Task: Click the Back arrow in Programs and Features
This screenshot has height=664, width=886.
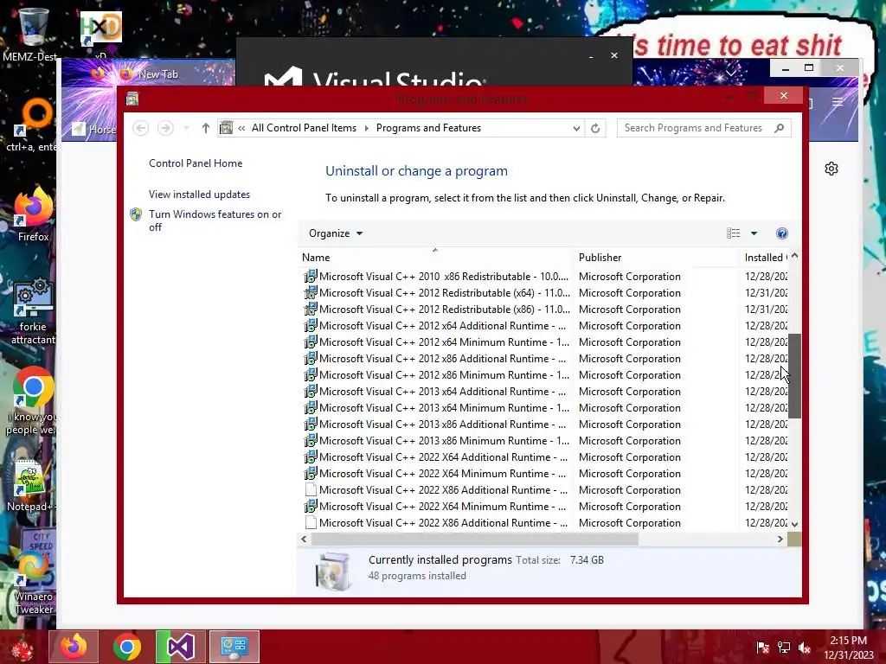Action: pos(141,128)
